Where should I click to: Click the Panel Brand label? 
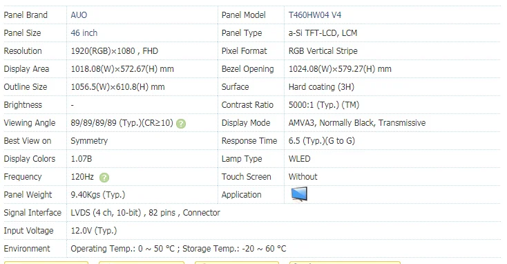[x=26, y=15]
